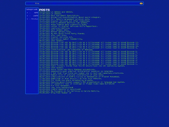Open post 'Poorly debated abortion law update'
This screenshot has height=127, width=169.
point(69,23)
